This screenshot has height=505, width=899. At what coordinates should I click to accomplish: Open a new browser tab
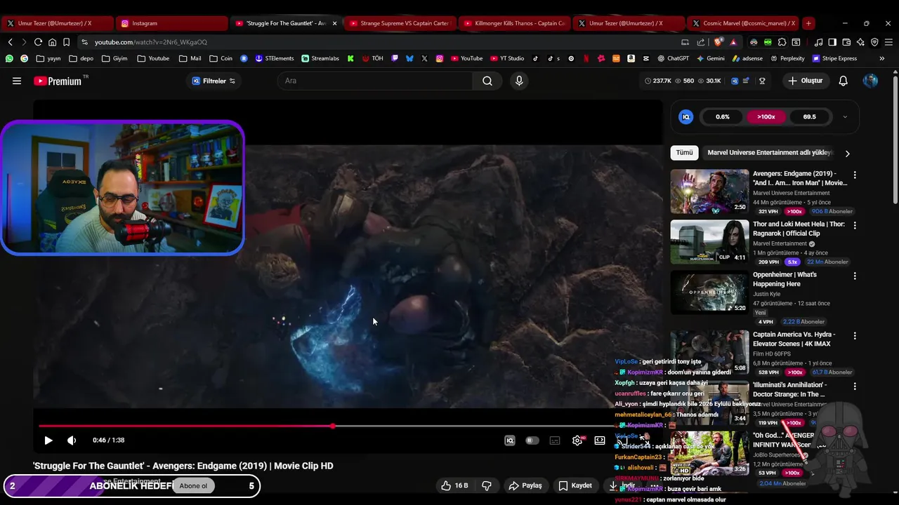click(808, 23)
